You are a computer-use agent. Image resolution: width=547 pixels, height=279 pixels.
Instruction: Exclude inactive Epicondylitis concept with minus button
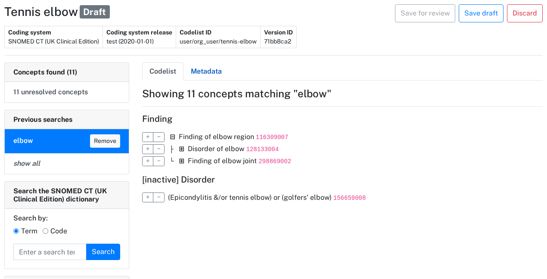[x=159, y=197]
